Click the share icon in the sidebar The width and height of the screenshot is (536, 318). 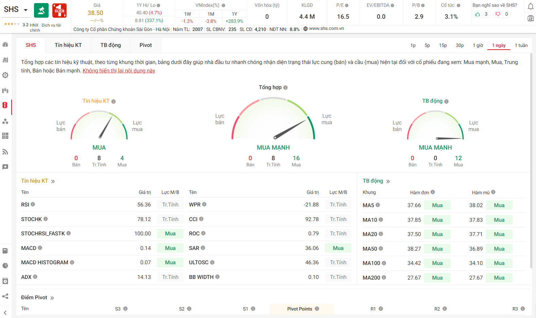tap(5, 296)
